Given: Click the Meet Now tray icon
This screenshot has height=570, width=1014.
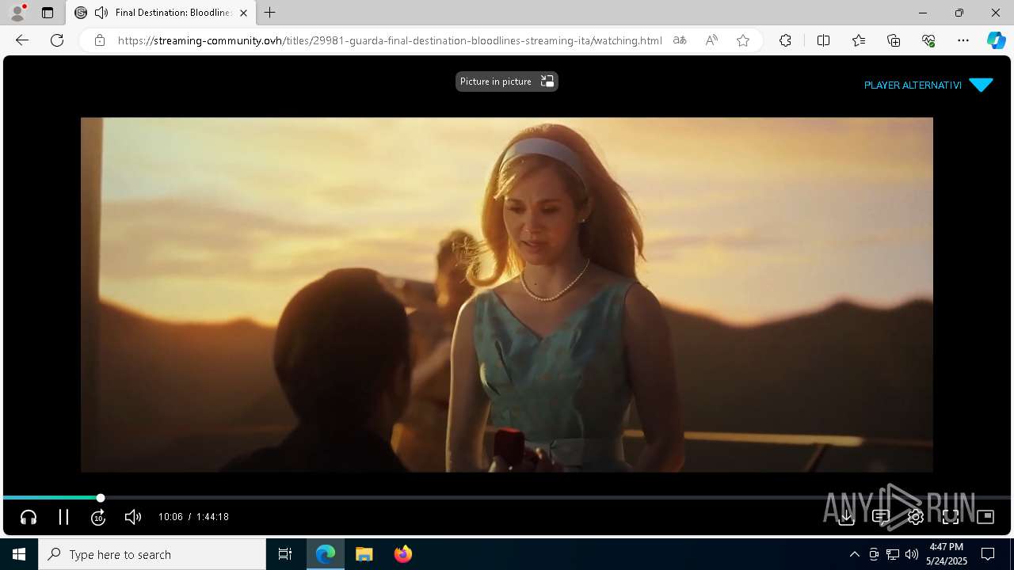Looking at the screenshot, I should click(874, 554).
